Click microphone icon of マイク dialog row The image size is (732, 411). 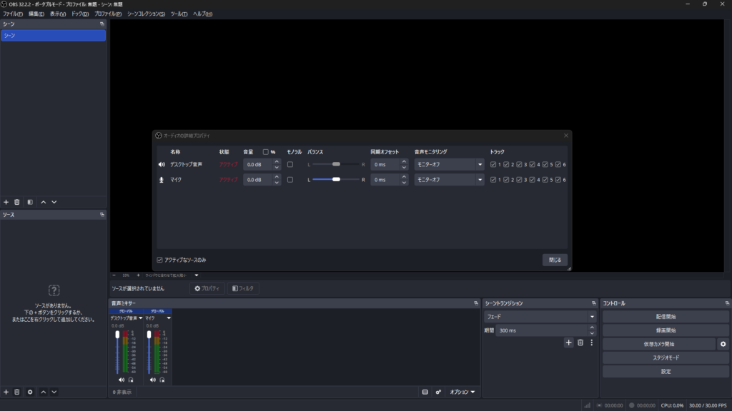pos(162,179)
